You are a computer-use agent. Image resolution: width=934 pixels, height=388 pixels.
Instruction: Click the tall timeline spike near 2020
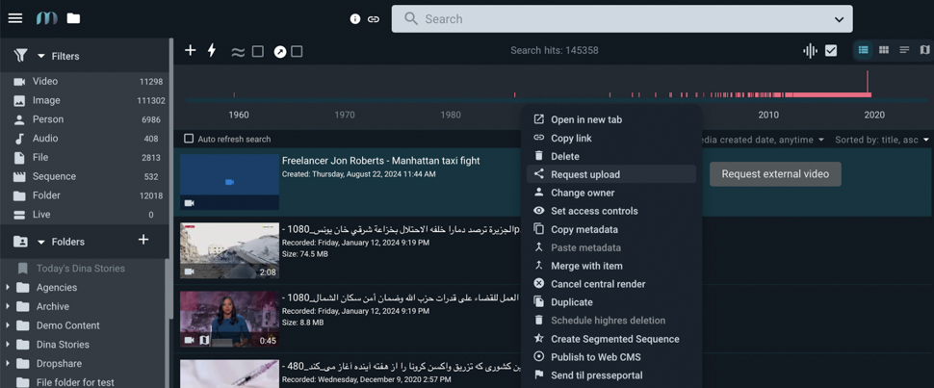pos(868,82)
